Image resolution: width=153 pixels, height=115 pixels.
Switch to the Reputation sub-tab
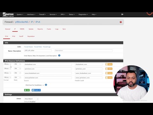click(x=31, y=36)
